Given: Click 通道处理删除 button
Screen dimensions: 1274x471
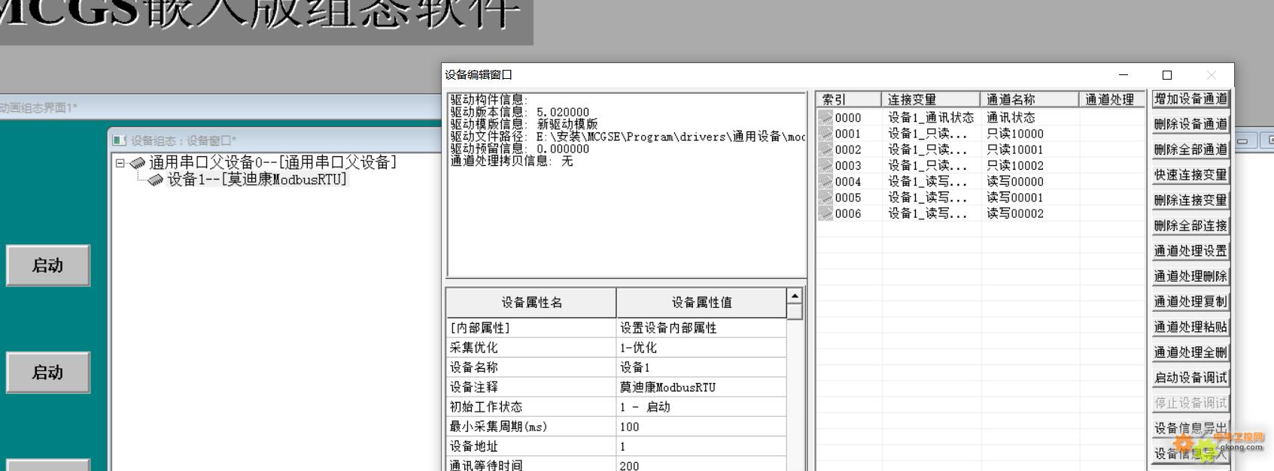Looking at the screenshot, I should (1190, 276).
